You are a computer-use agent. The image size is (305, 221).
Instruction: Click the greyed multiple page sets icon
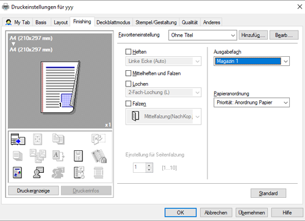pyautogui.click(x=38, y=156)
